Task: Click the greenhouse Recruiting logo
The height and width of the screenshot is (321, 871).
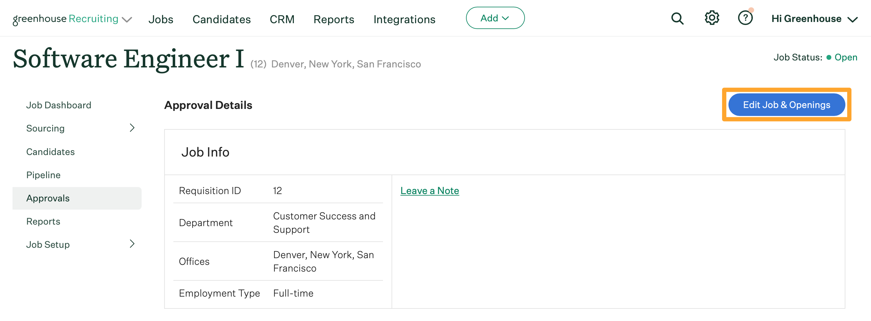Action: pyautogui.click(x=66, y=19)
